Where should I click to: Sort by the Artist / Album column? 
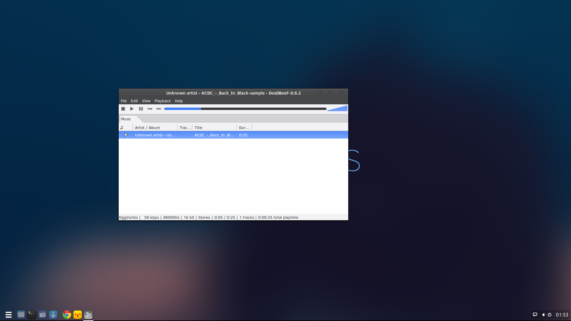click(x=155, y=128)
